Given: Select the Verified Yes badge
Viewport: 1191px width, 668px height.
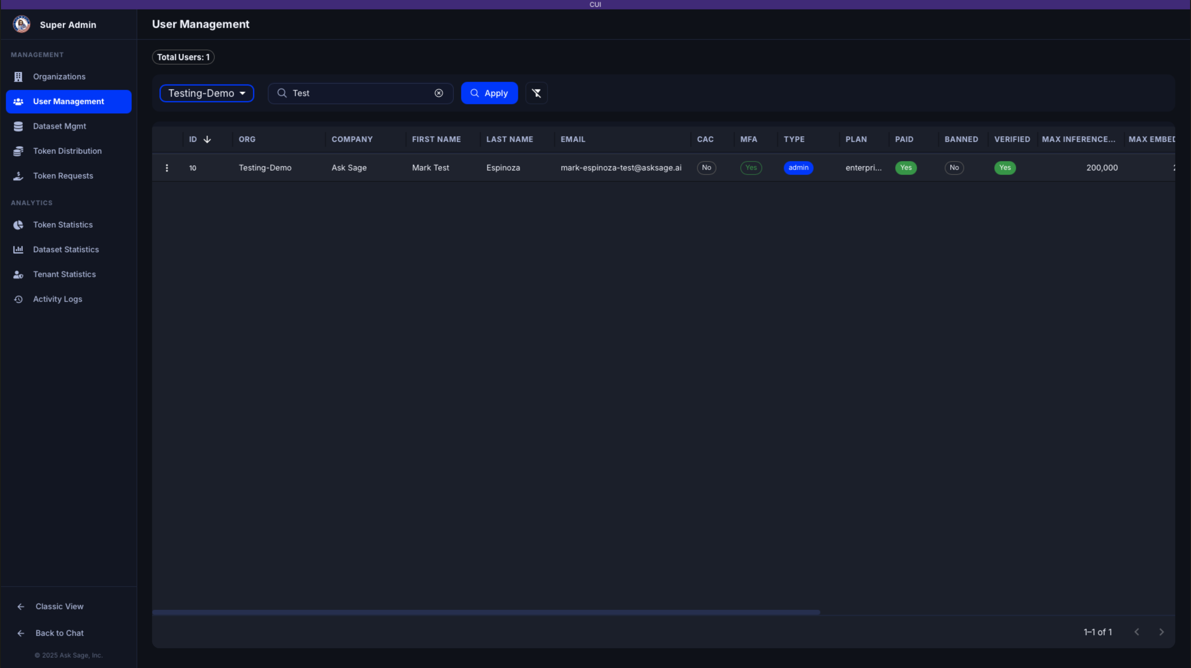Looking at the screenshot, I should [x=1005, y=168].
